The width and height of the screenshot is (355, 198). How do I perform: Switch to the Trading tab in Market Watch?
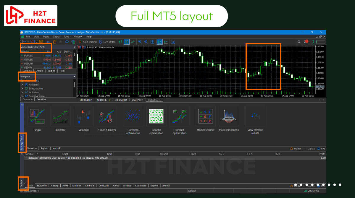point(51,71)
